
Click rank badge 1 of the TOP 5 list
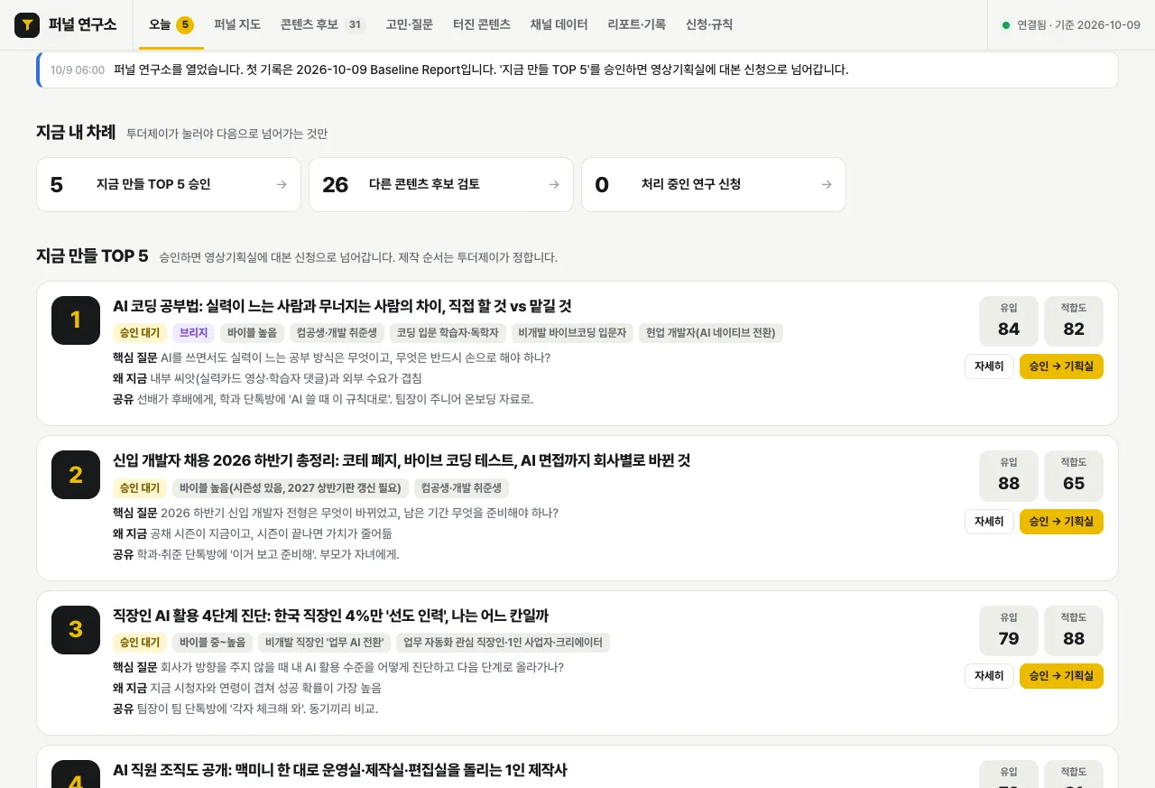click(76, 320)
